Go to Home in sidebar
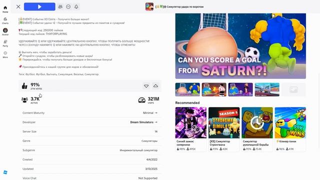This screenshot has height=180, width=320. click(5, 9)
